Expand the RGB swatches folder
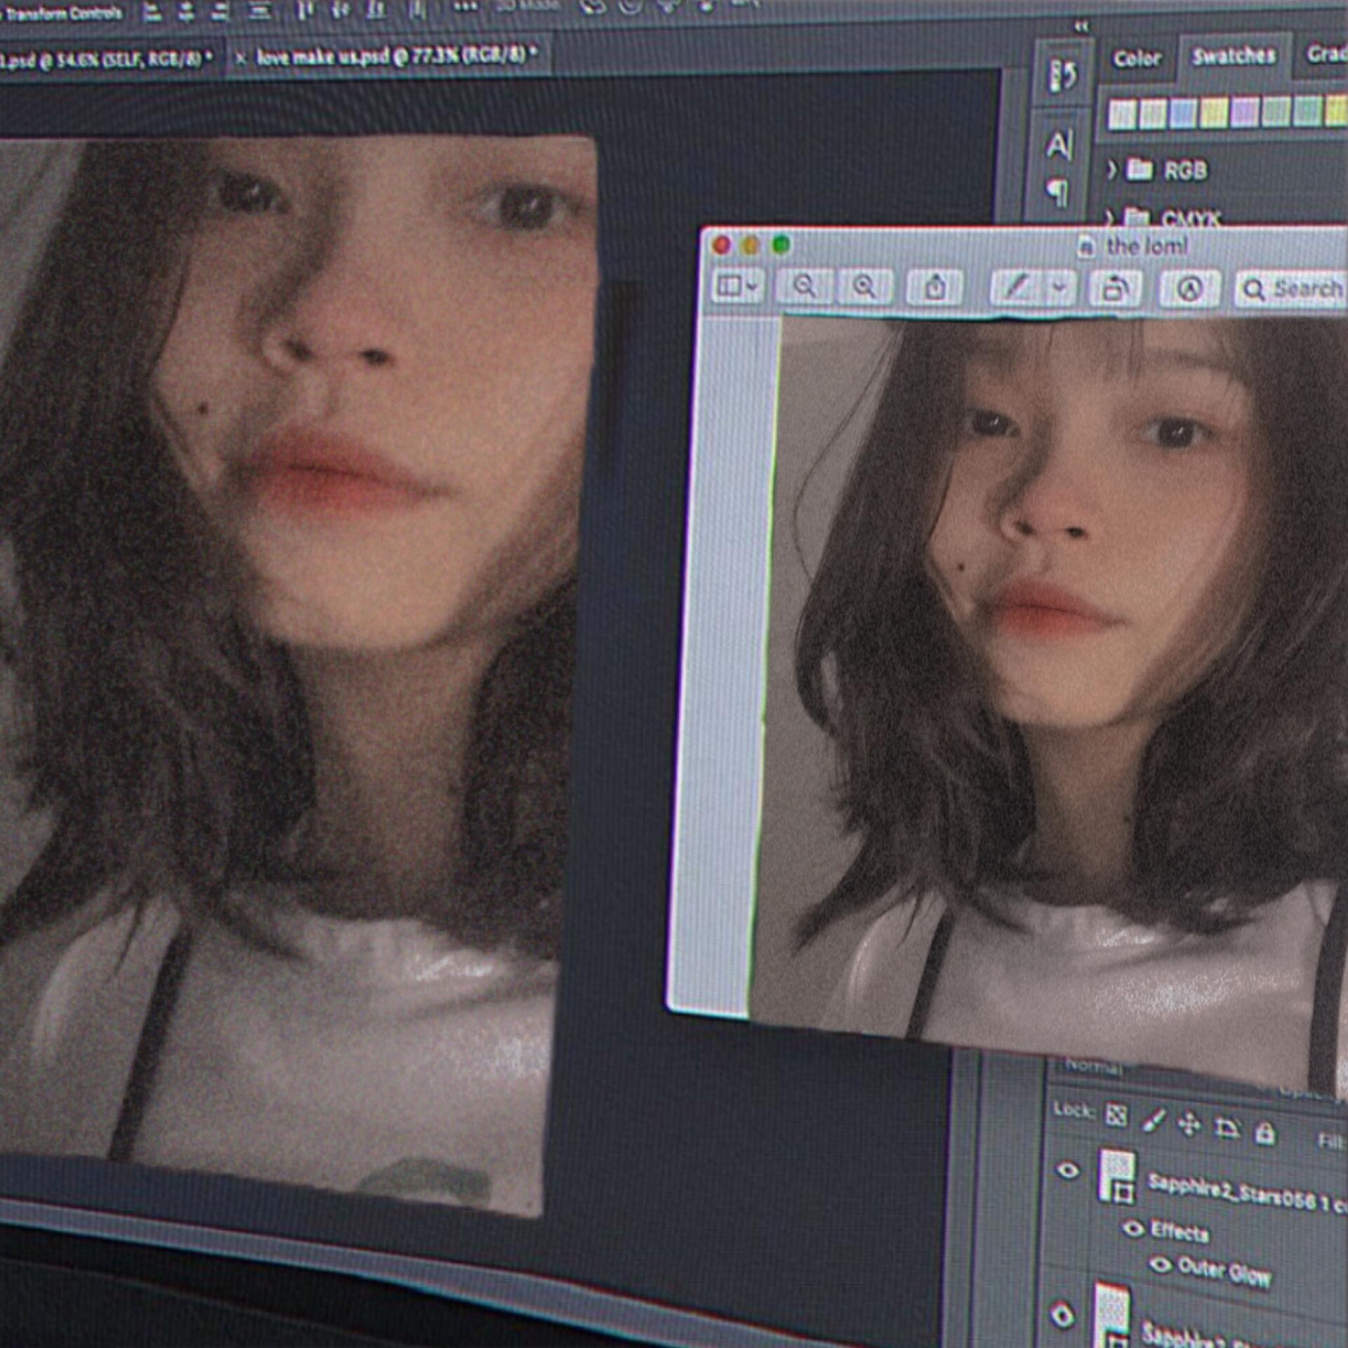 pyautogui.click(x=1111, y=169)
